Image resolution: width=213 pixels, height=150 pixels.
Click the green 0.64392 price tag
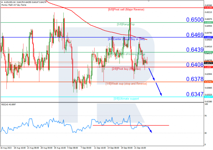[x=208, y=52]
